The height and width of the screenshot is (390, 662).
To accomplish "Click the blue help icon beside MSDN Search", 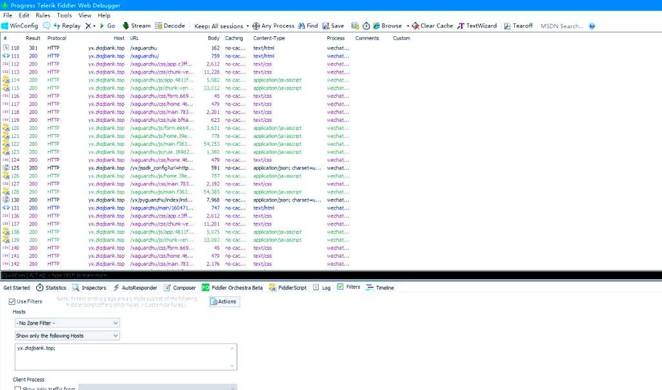I will [592, 26].
